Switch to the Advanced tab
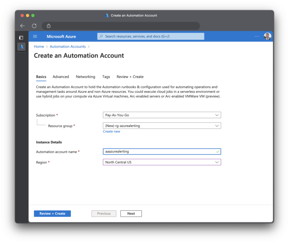 61,77
